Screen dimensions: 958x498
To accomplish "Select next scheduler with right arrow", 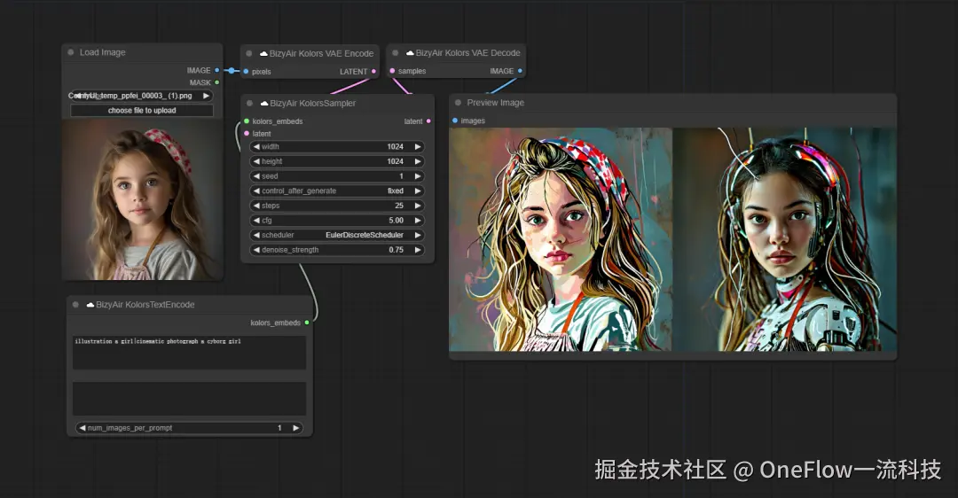I will (418, 235).
